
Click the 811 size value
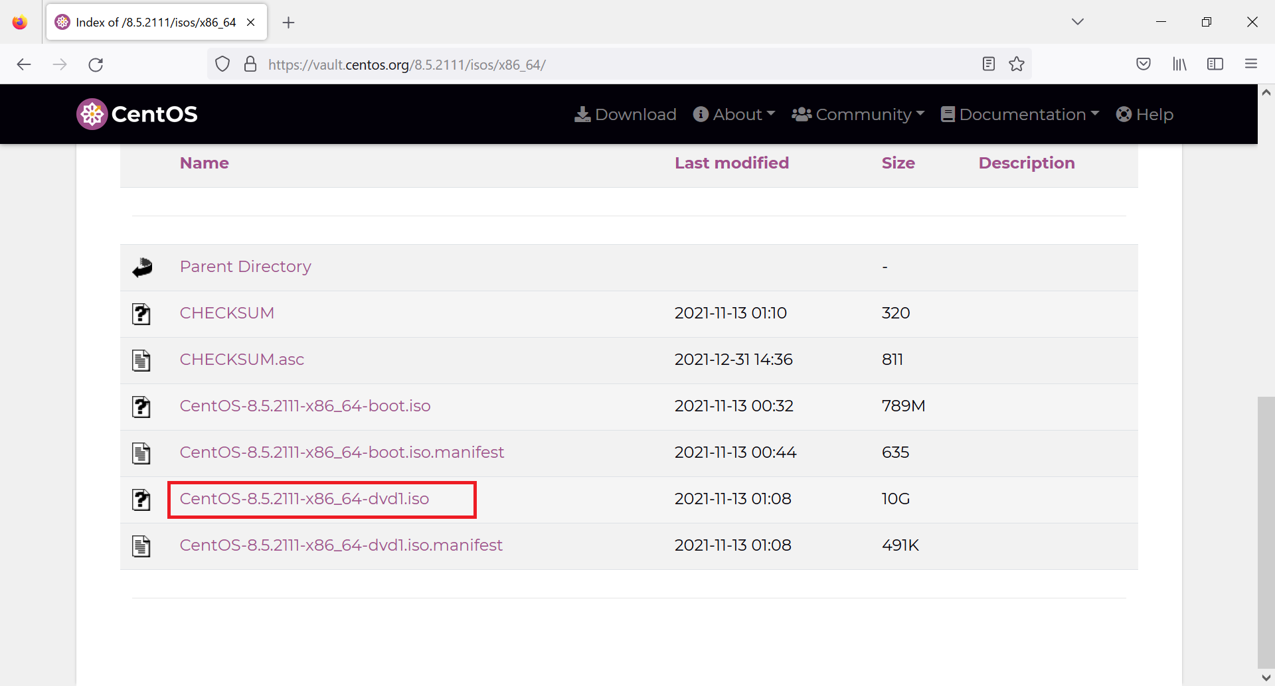click(892, 360)
